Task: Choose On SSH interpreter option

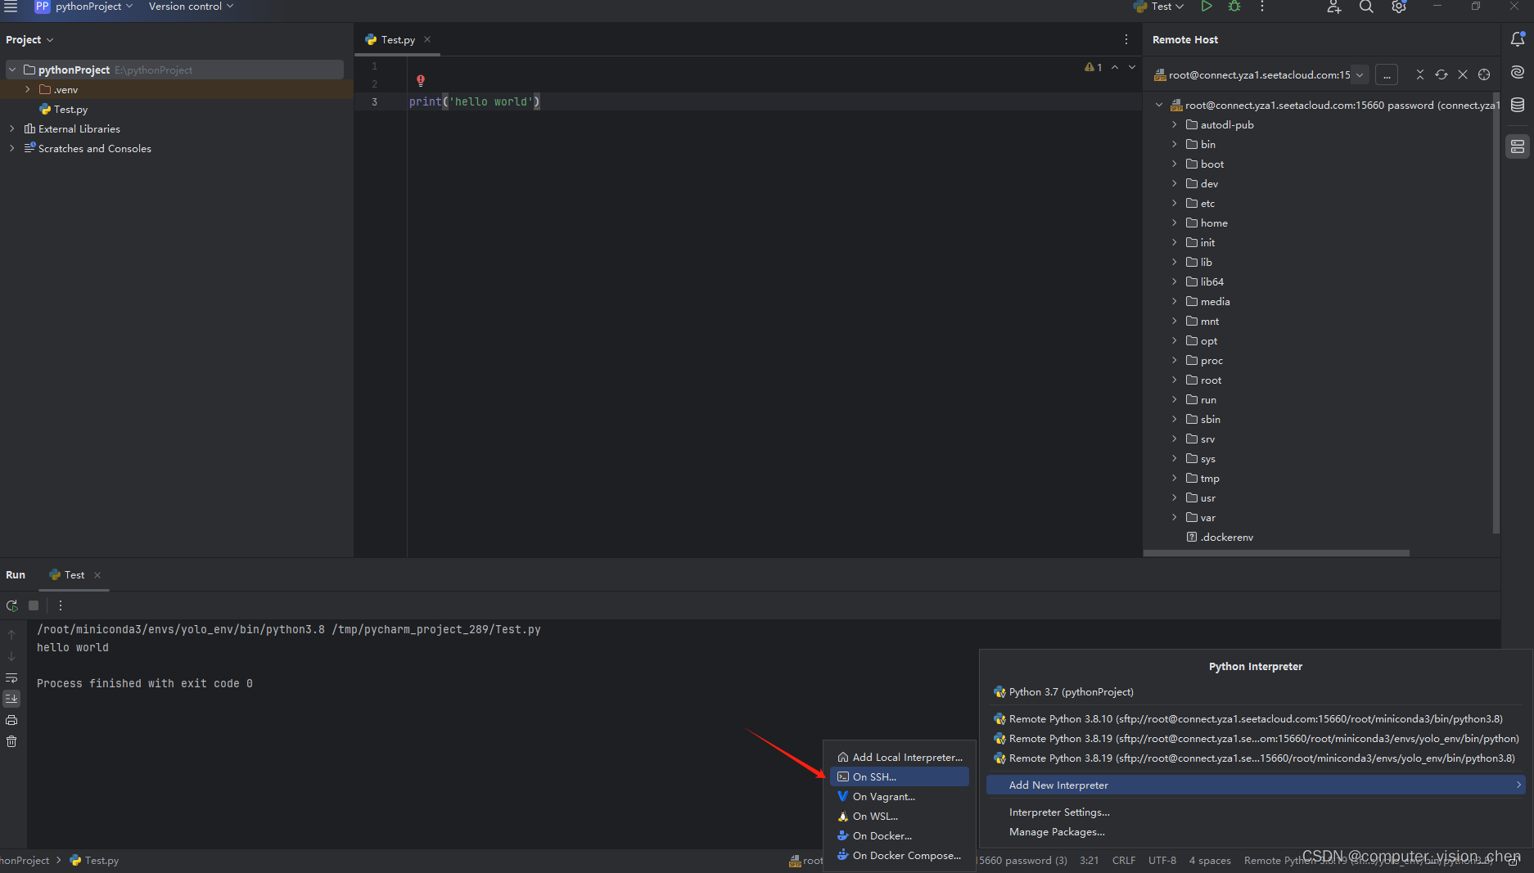Action: (900, 776)
